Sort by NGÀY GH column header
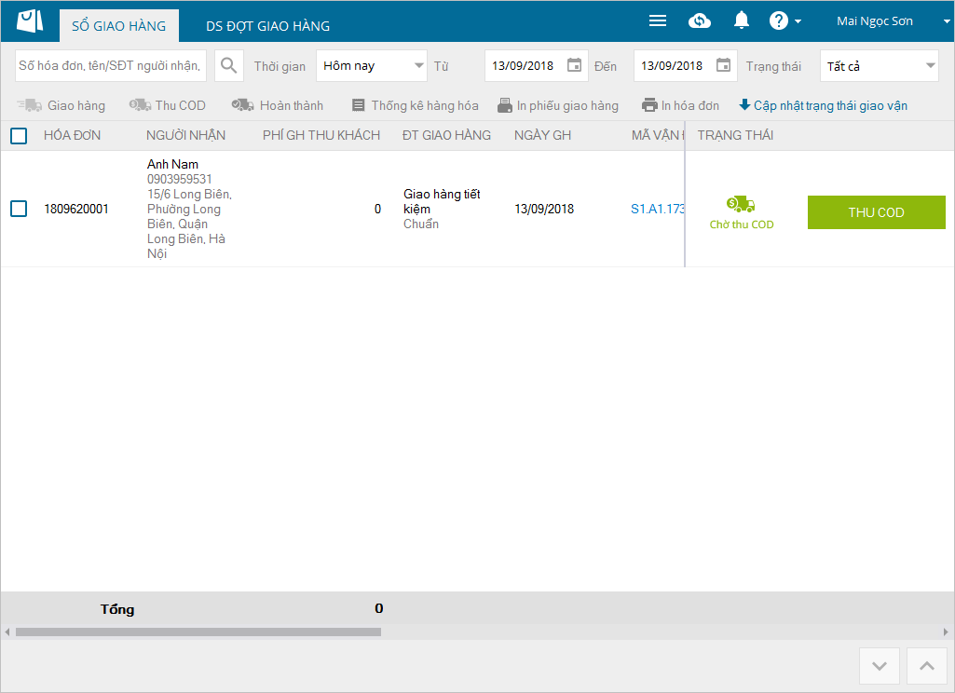The image size is (955, 693). (542, 135)
